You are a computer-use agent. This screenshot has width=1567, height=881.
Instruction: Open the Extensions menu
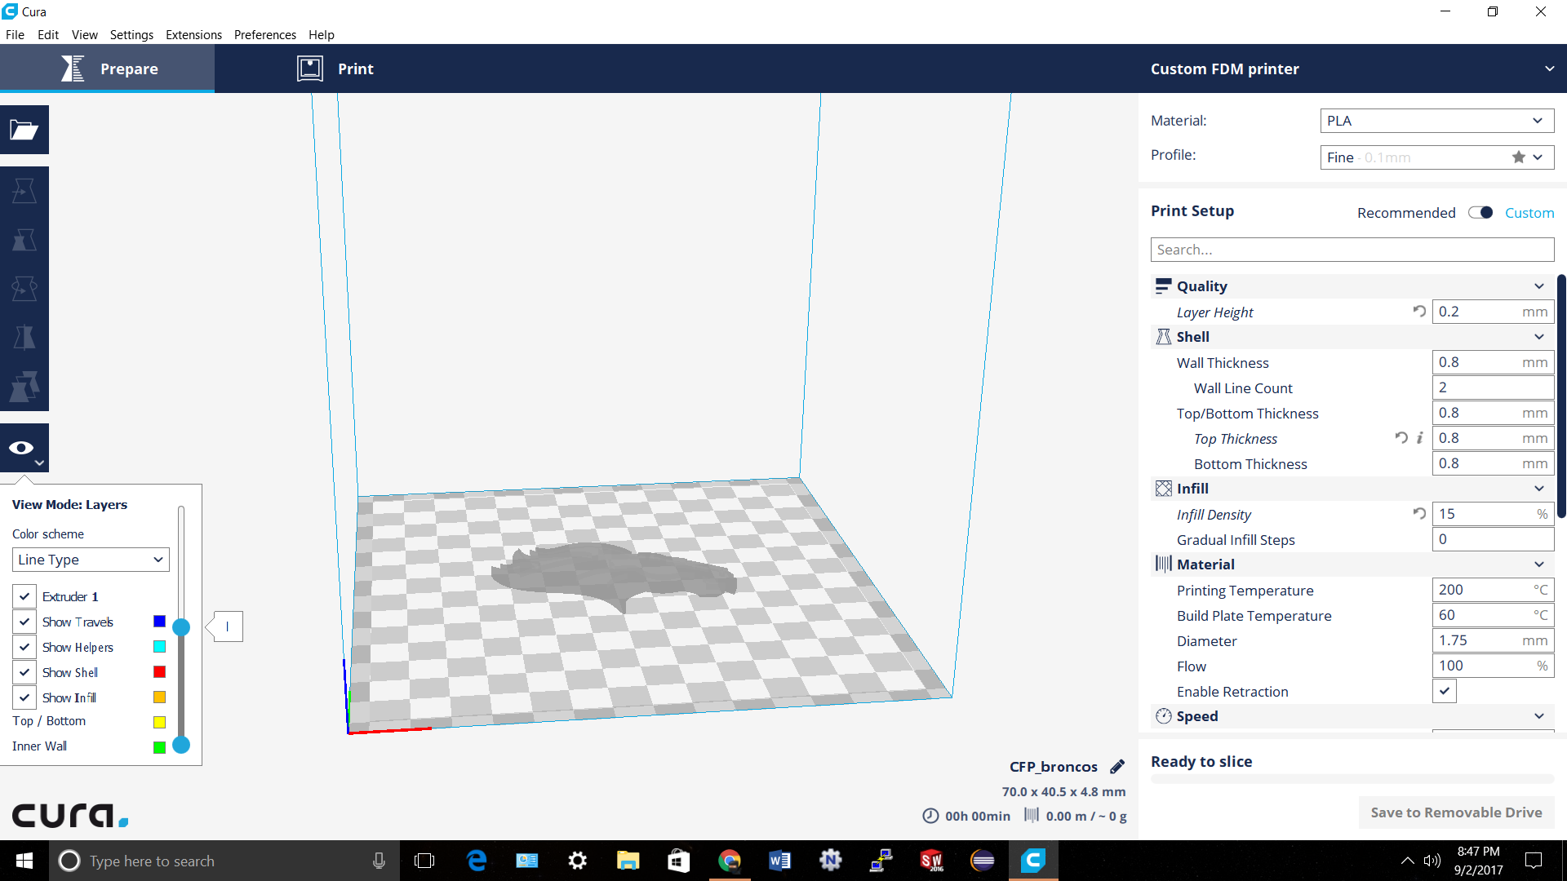[x=193, y=35]
